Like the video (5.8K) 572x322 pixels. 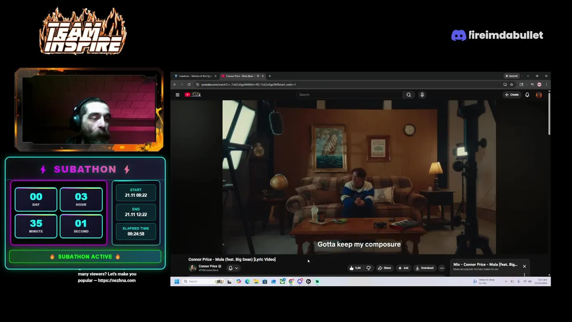click(355, 268)
